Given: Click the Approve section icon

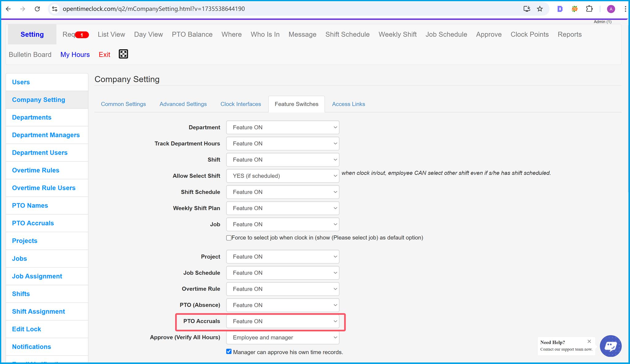Looking at the screenshot, I should click(488, 34).
